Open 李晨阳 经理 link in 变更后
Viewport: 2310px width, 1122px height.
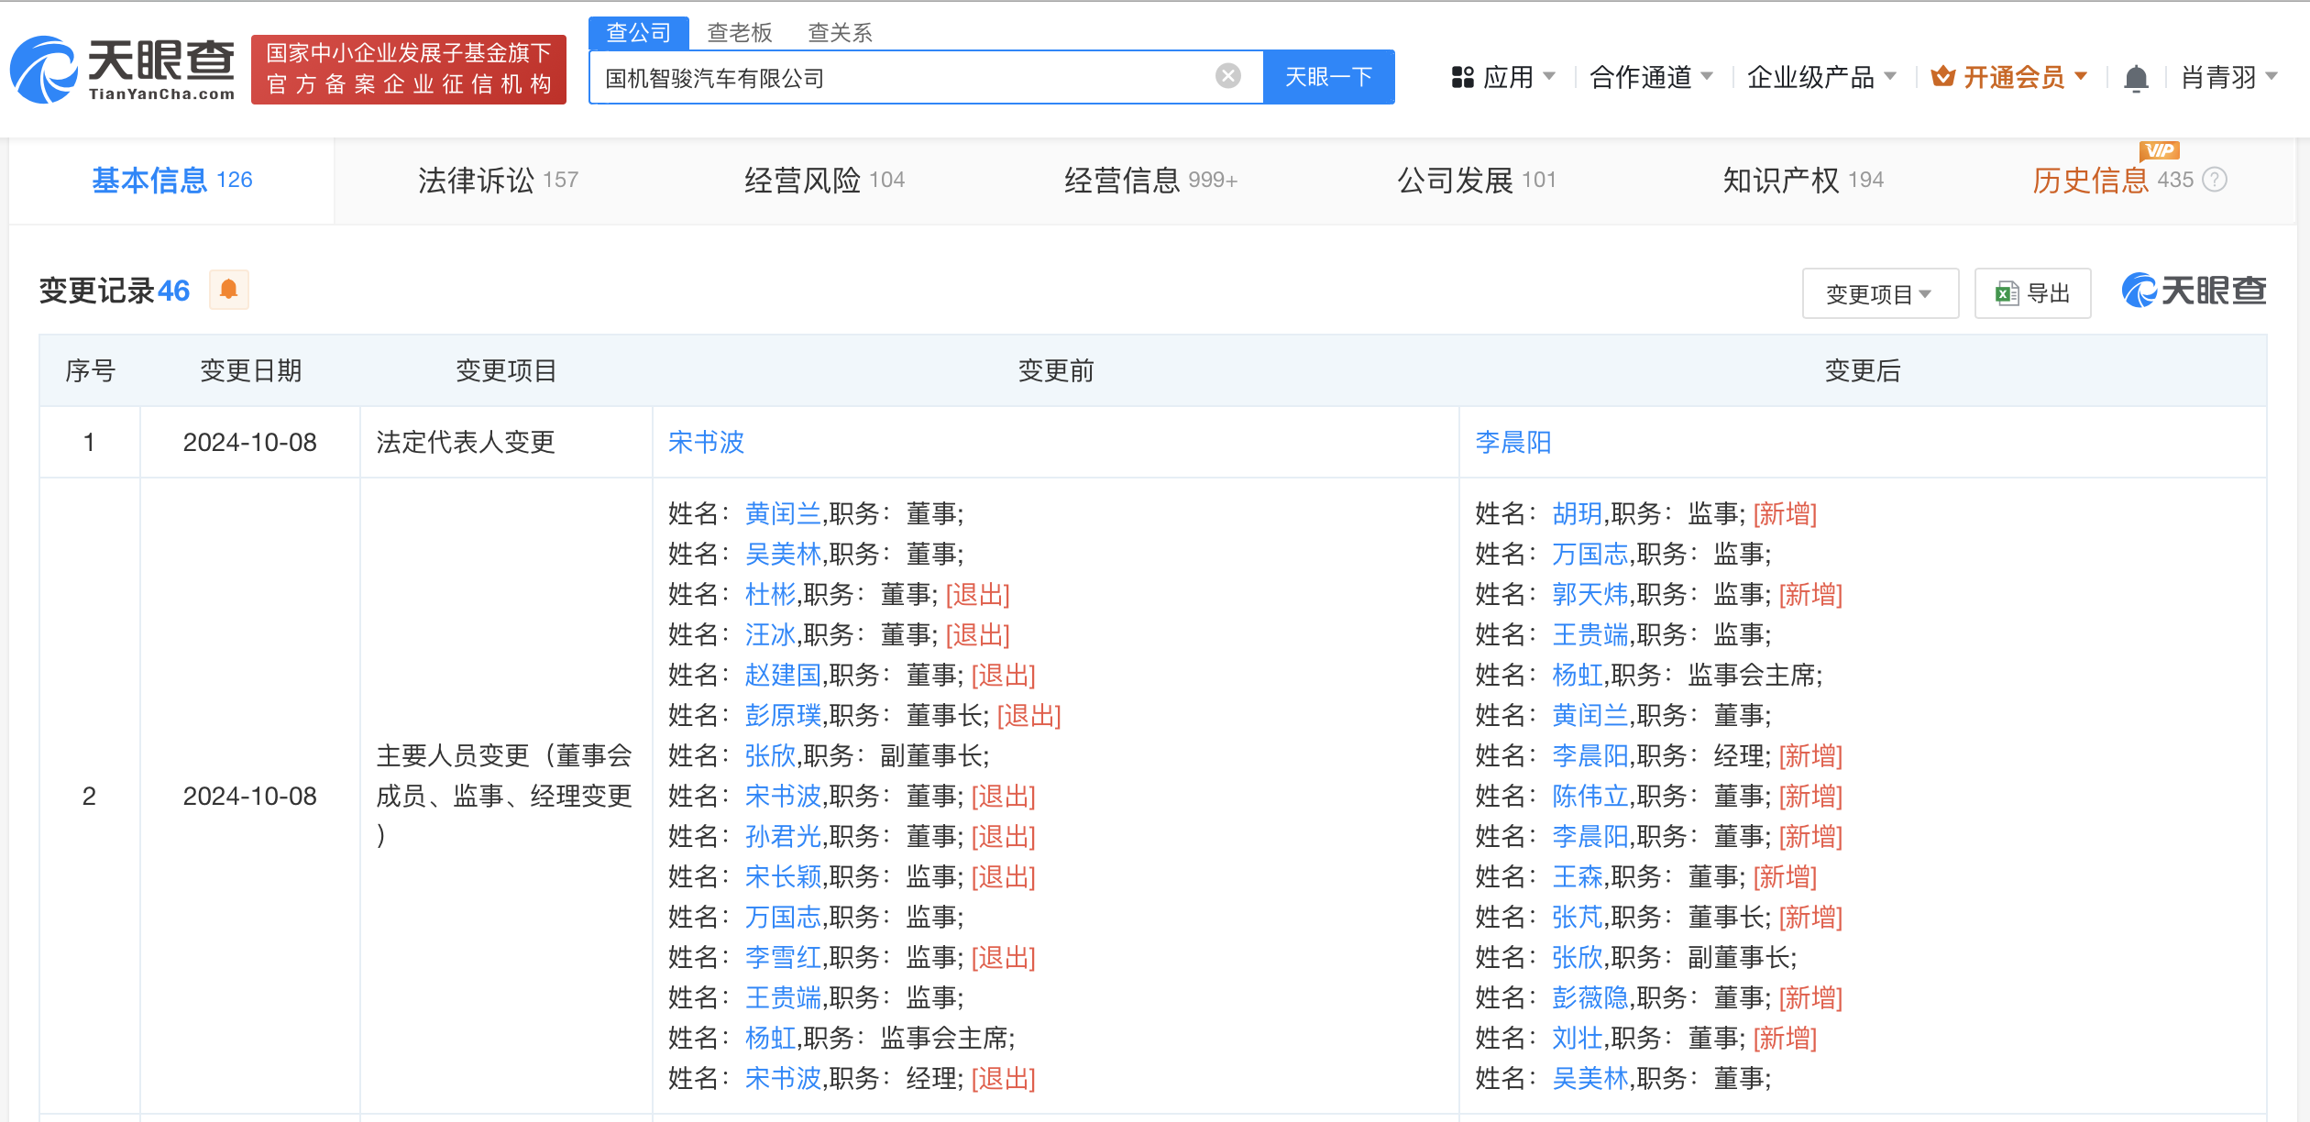coord(1589,755)
